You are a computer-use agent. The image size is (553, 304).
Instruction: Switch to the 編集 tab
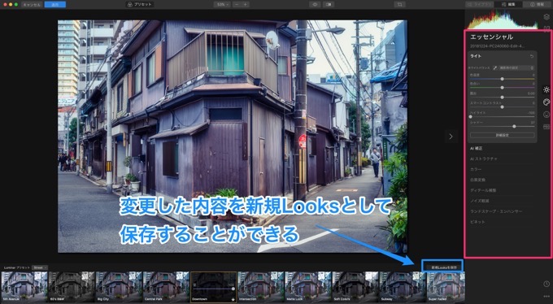[x=508, y=5]
